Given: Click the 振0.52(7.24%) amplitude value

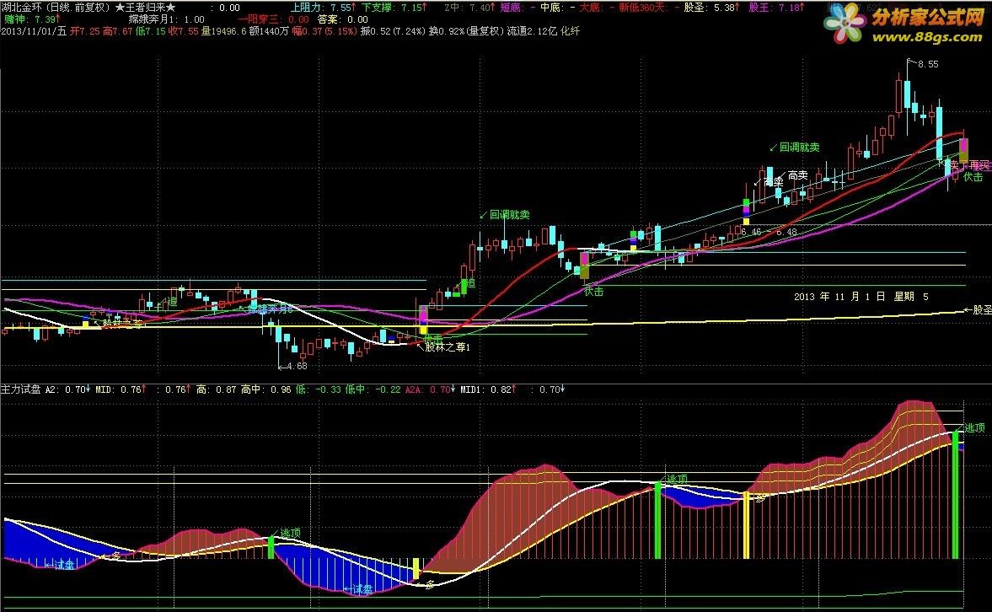Looking at the screenshot, I should point(394,31).
